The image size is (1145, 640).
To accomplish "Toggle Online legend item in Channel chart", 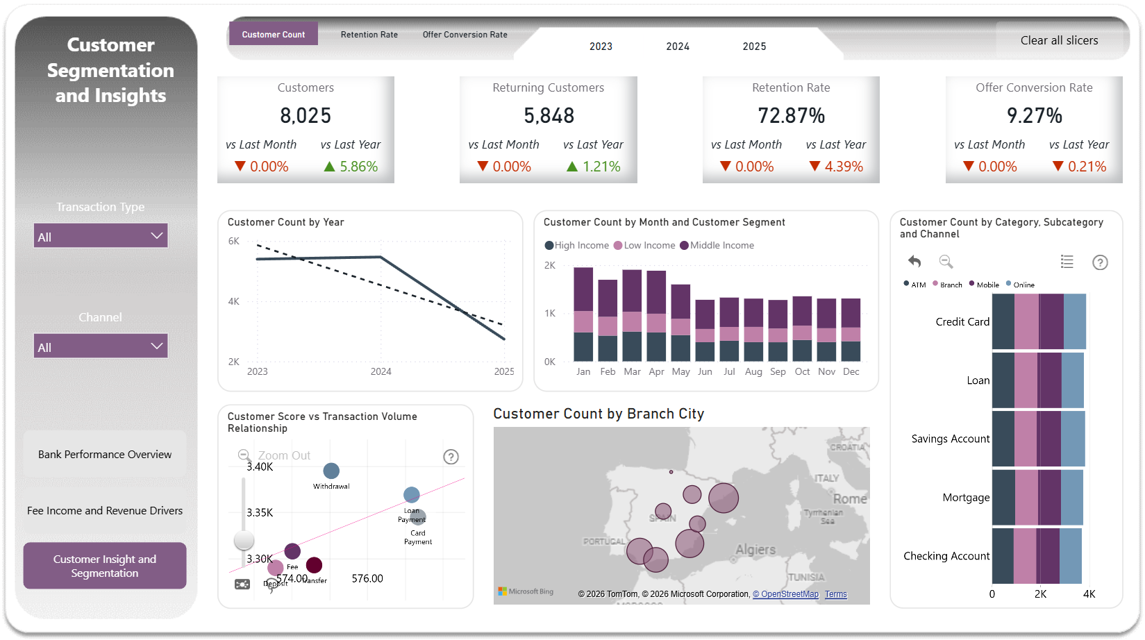I will [x=1020, y=285].
